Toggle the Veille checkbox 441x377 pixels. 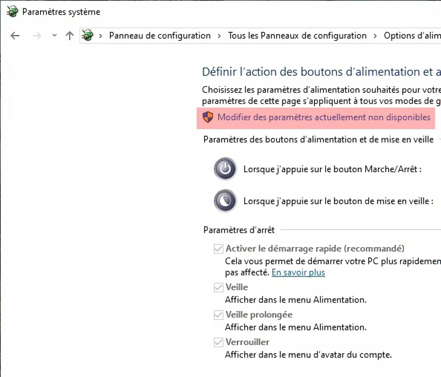pos(218,287)
